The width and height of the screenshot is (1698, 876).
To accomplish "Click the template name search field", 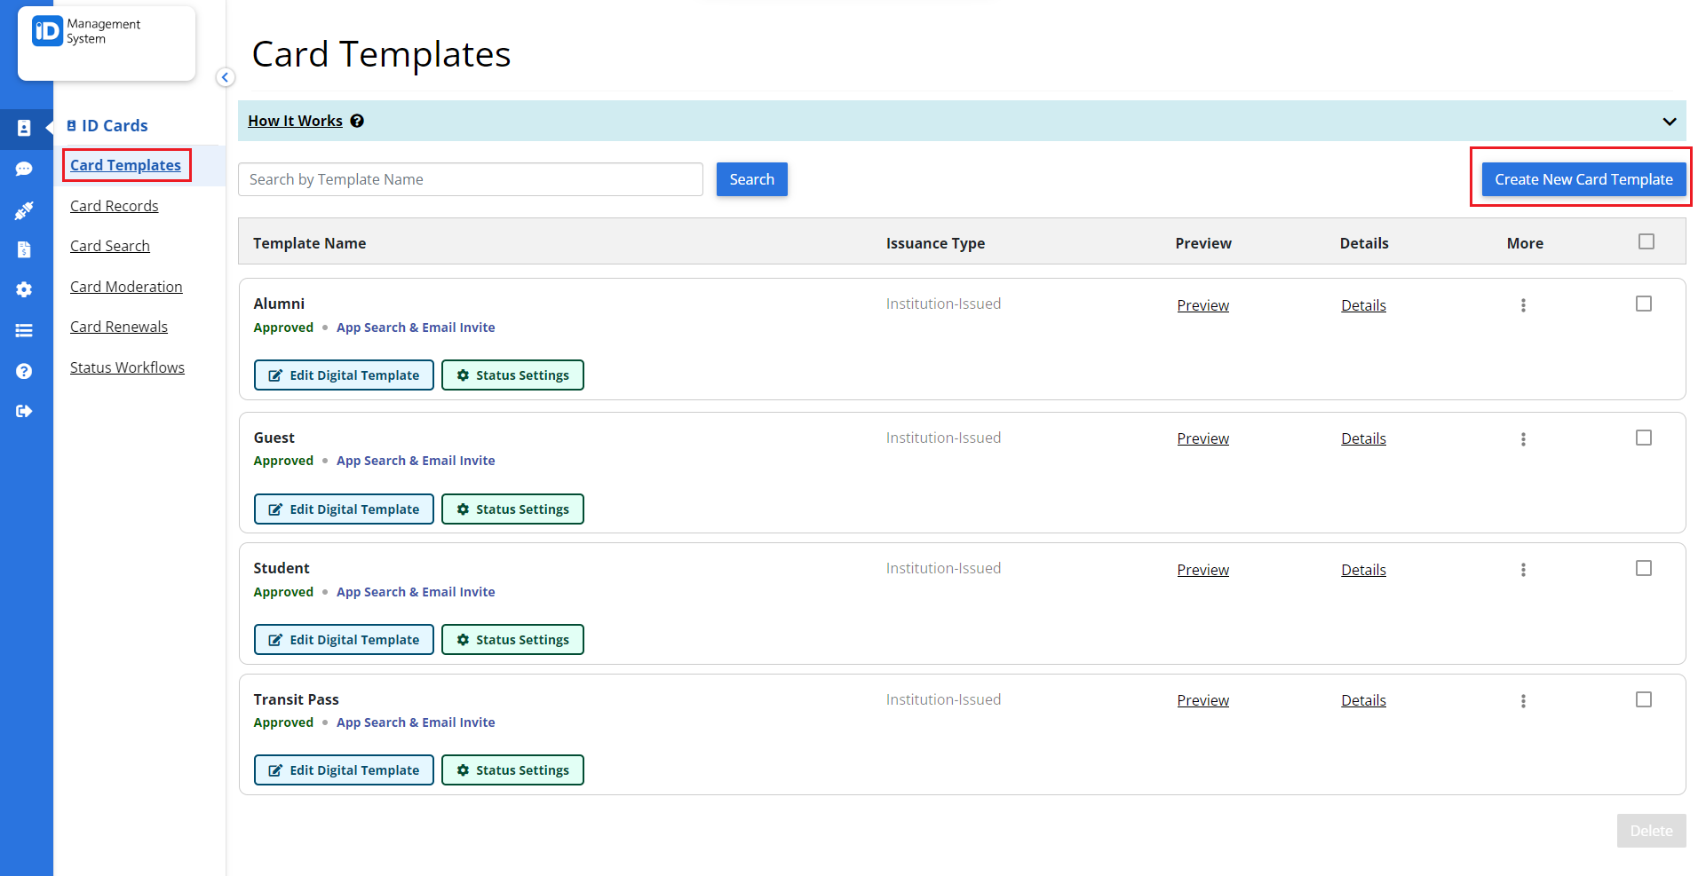I will [x=470, y=178].
